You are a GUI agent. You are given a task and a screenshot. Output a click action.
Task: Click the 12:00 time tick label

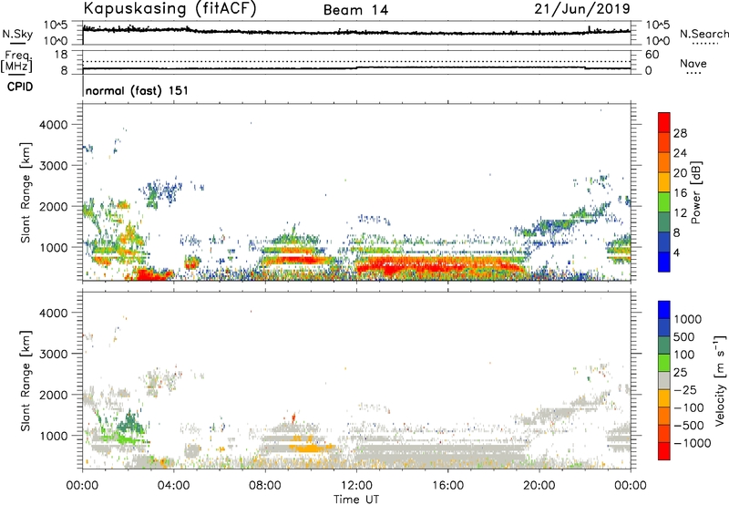click(x=356, y=486)
